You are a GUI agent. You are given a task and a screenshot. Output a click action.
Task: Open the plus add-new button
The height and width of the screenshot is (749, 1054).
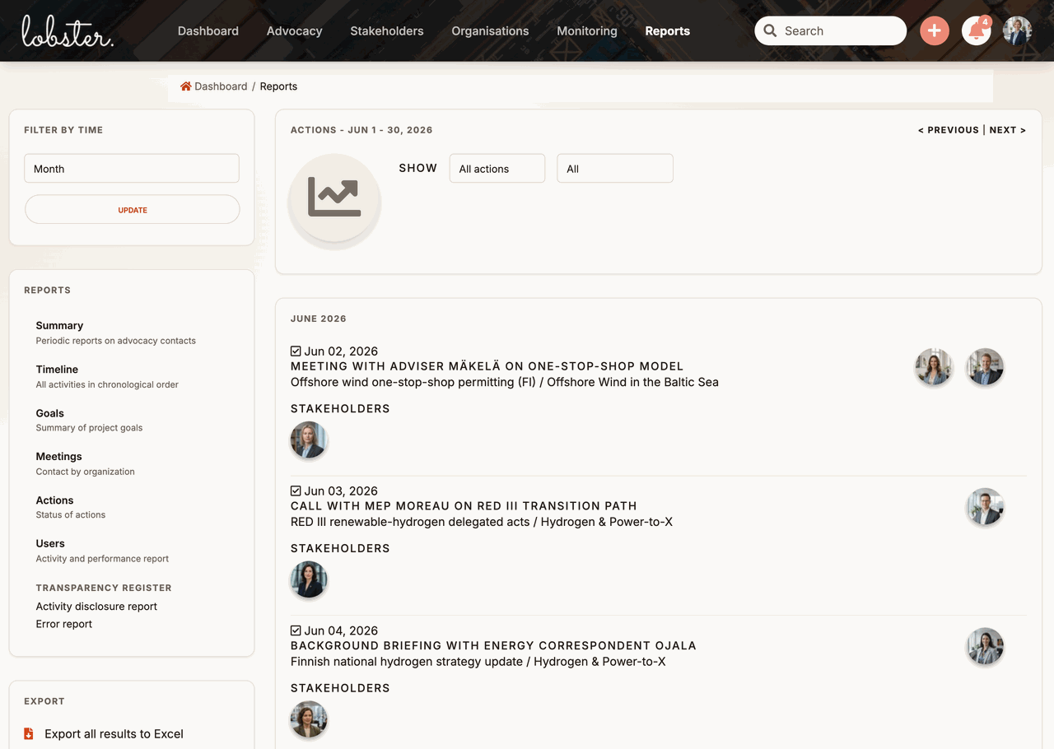934,31
